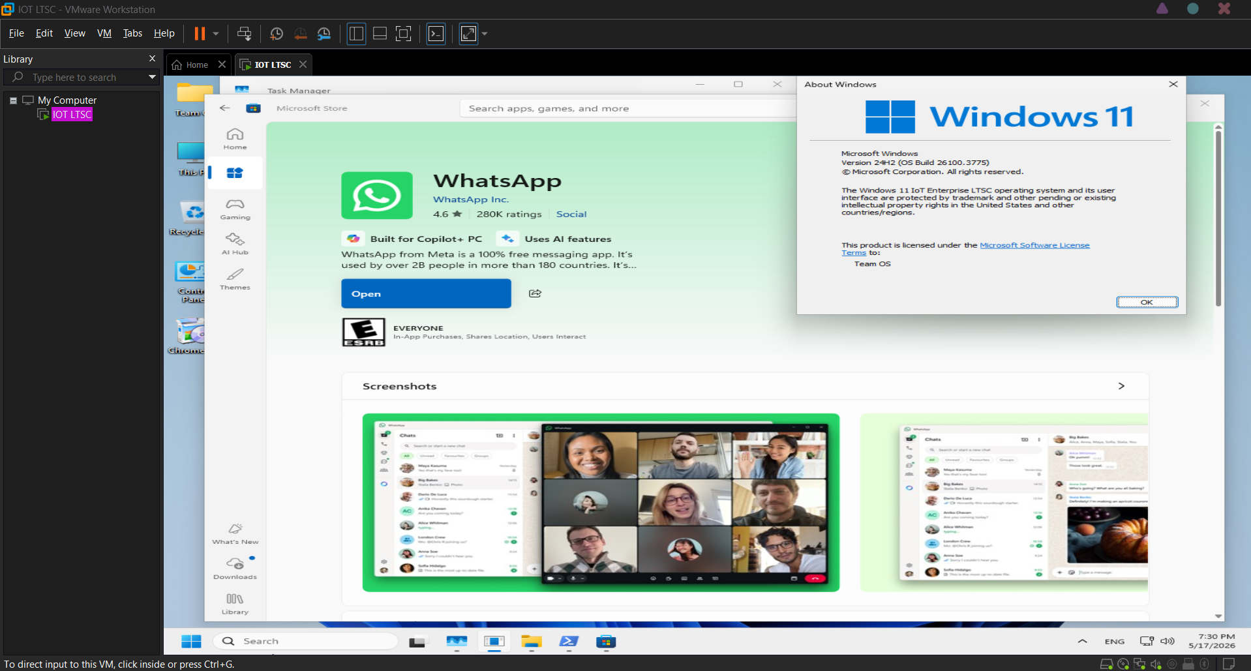Screen dimensions: 1251x671
Task: Open Home in the Microsoft Store sidebar
Action: [x=235, y=139]
